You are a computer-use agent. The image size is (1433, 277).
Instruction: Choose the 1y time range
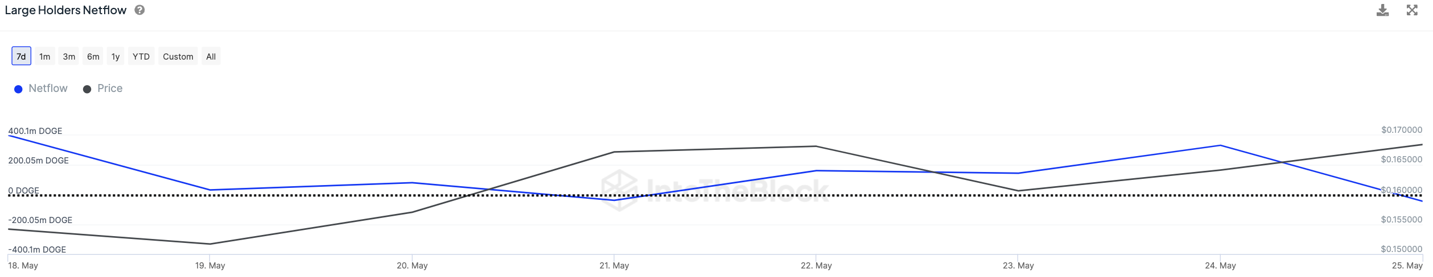pos(116,56)
